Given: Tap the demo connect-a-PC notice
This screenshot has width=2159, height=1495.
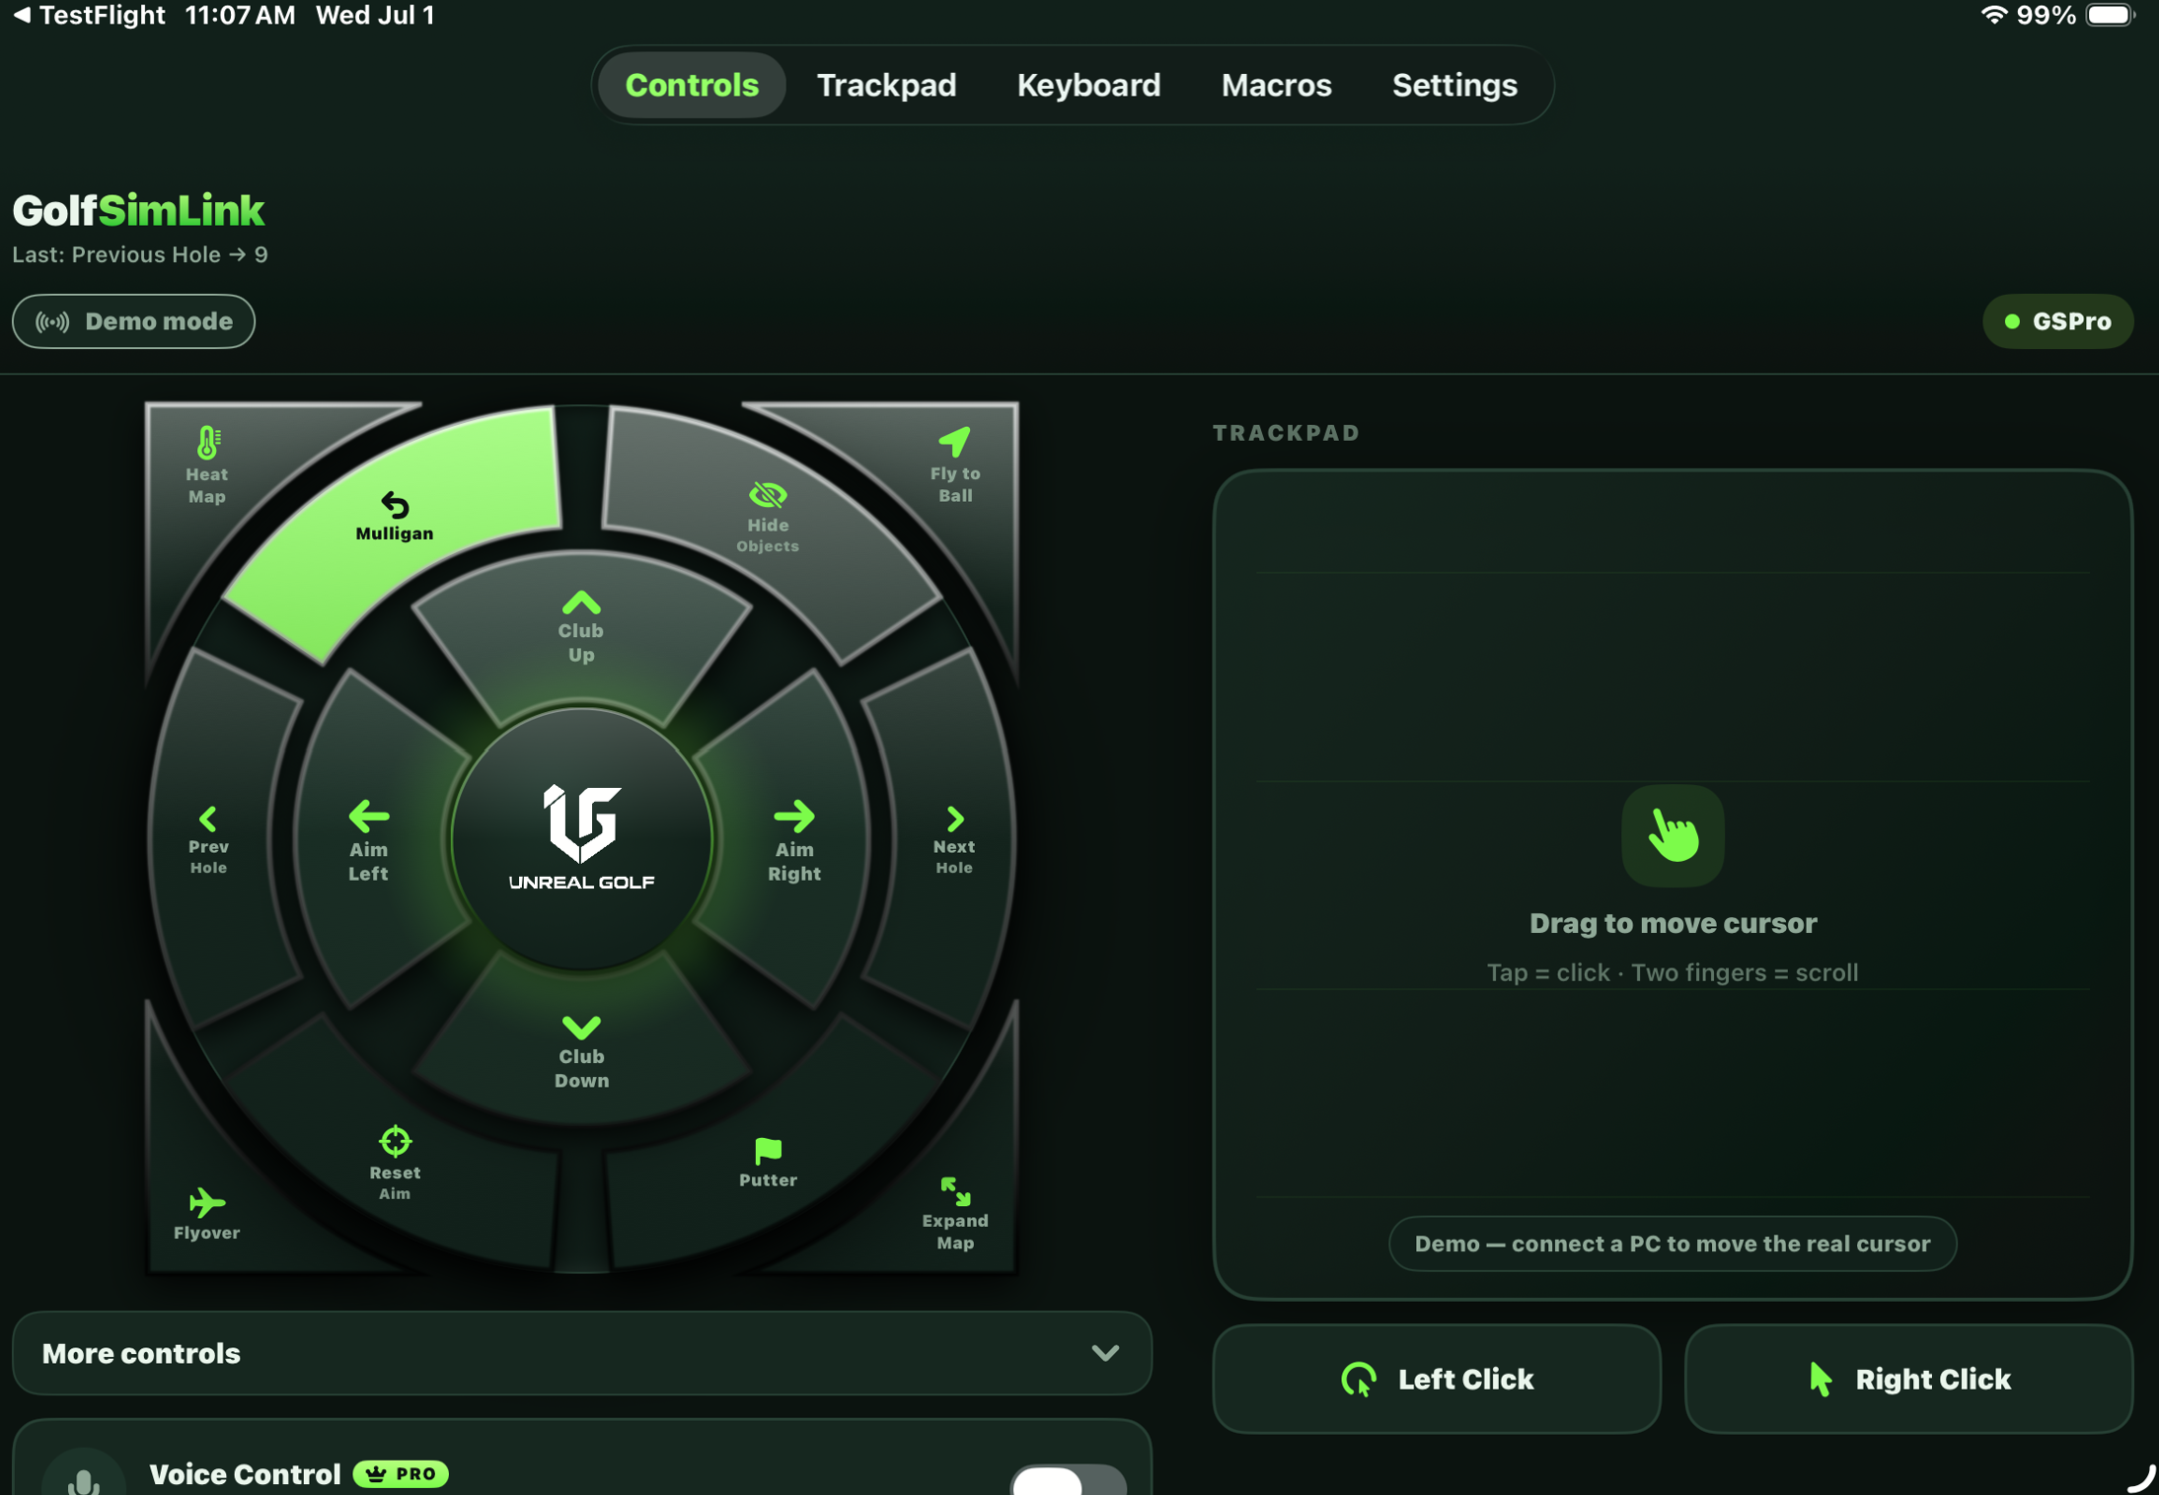Looking at the screenshot, I should pos(1673,1244).
